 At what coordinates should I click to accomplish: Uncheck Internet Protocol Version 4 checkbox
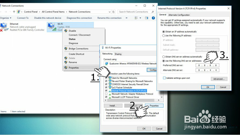click(106, 91)
